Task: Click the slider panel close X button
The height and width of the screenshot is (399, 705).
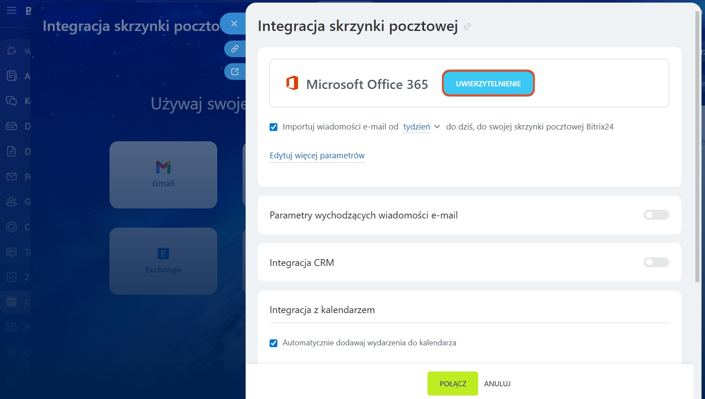Action: (x=234, y=24)
